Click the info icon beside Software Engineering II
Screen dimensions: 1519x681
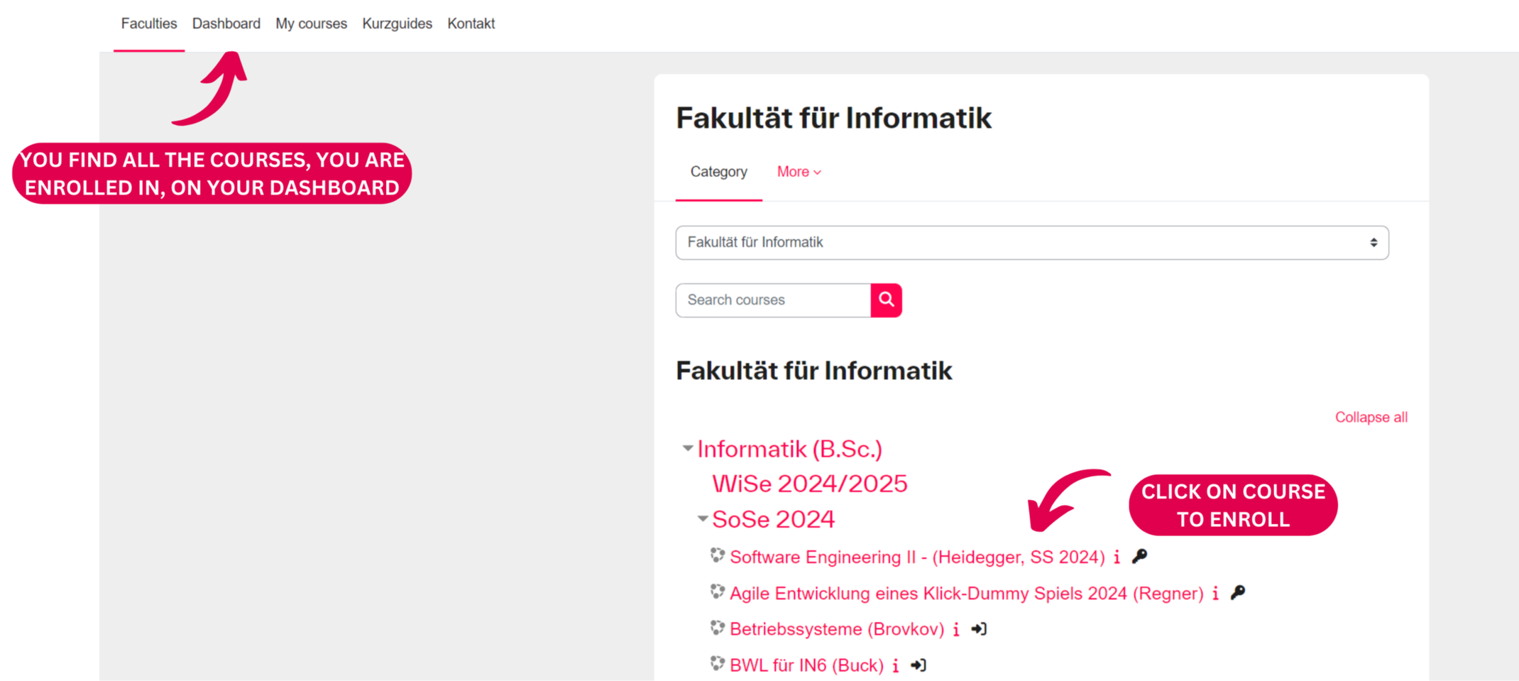(x=1117, y=557)
